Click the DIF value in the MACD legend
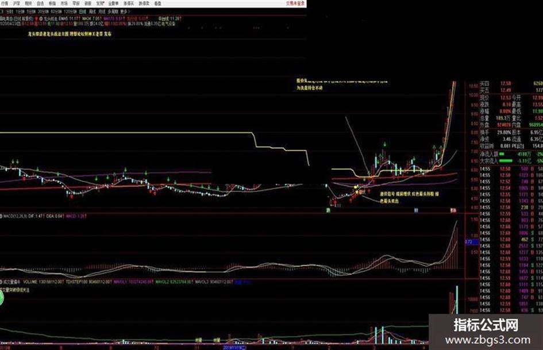Viewport: 543px width, 350px height. [36, 216]
